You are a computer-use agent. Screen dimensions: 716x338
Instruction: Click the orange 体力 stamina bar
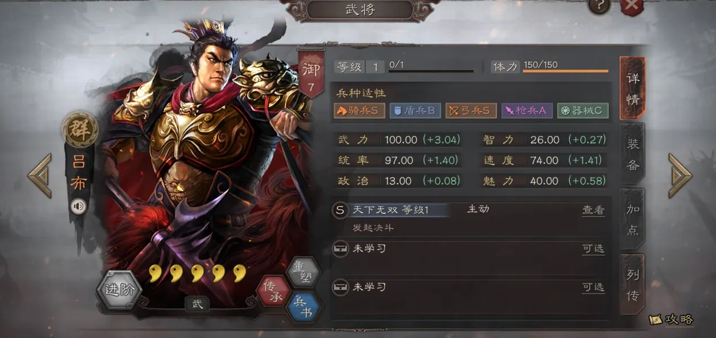click(x=565, y=71)
